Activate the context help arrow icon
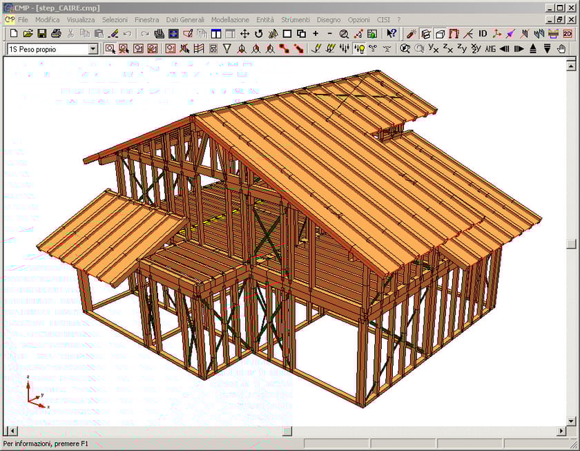 click(x=390, y=32)
